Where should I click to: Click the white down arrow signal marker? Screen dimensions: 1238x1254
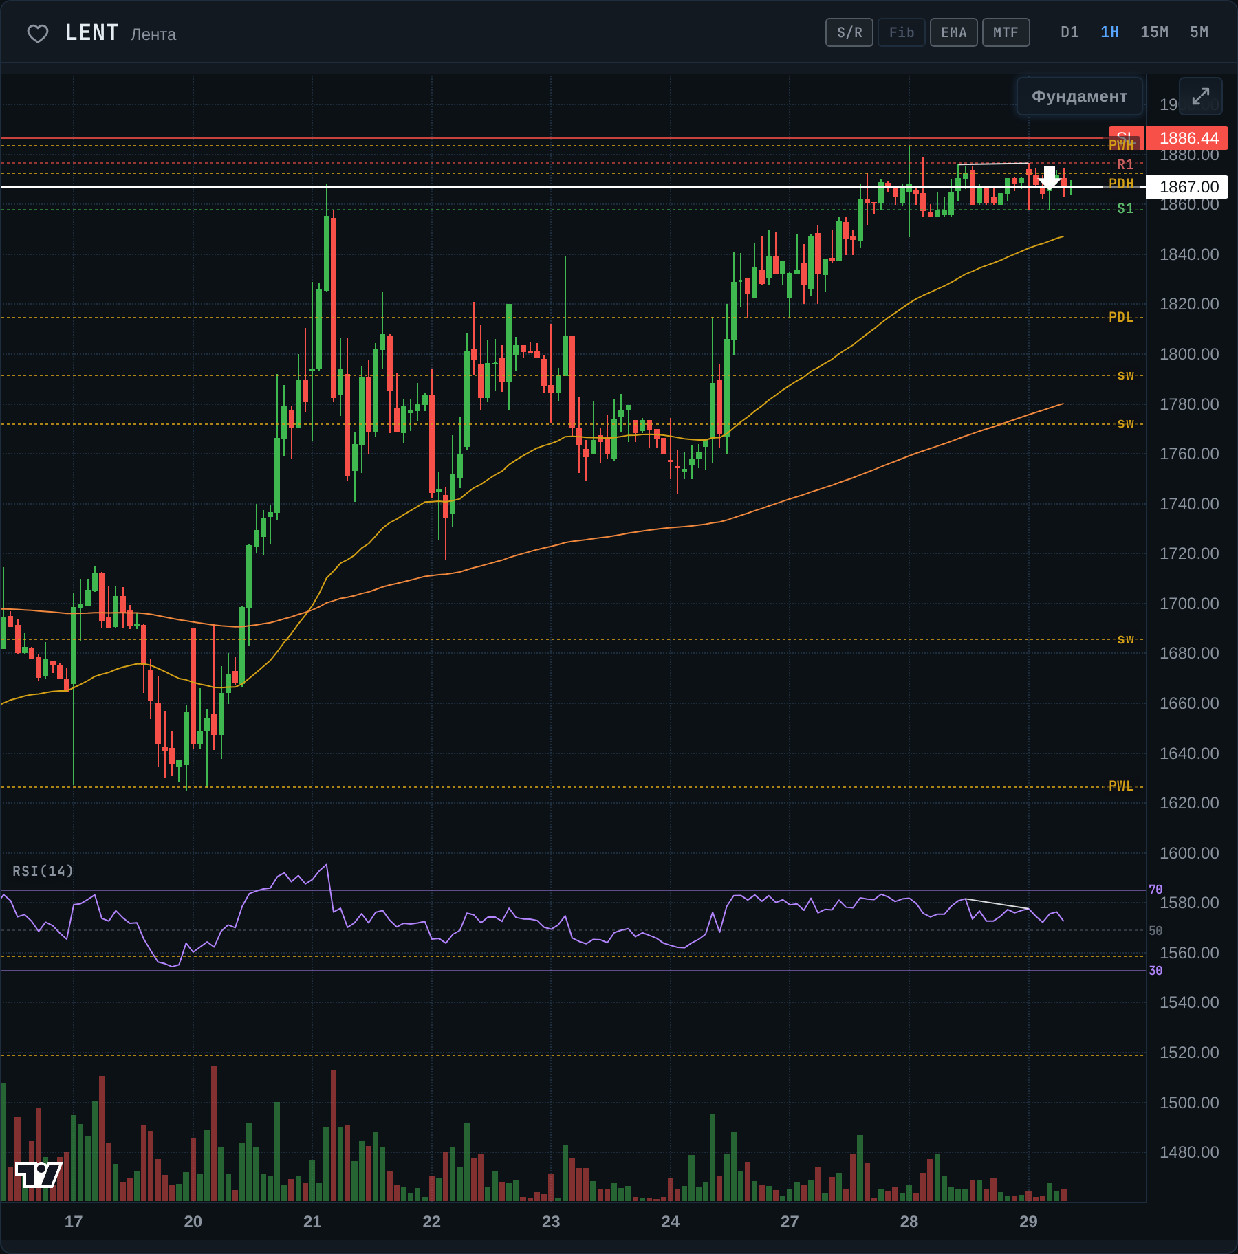pos(1050,177)
